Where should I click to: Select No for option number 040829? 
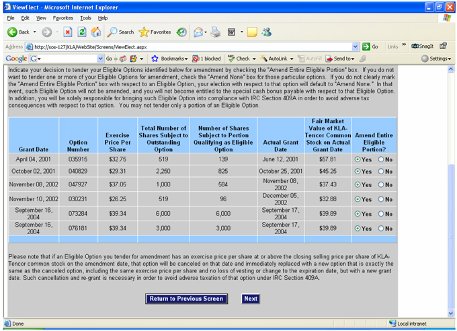[382, 172]
